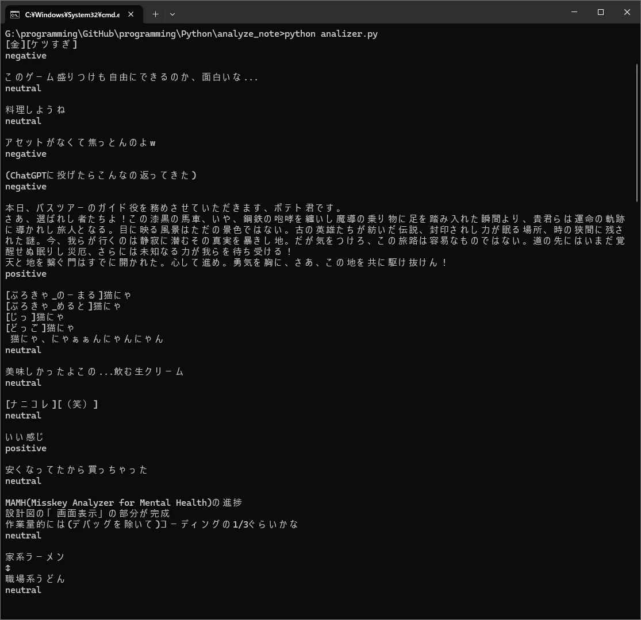The image size is (641, 620).
Task: Click 'positive' under 'いい感じ'
Action: [x=26, y=448]
